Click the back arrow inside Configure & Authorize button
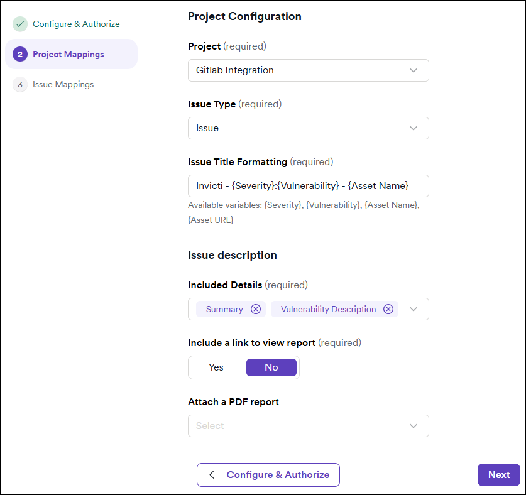The height and width of the screenshot is (495, 526). [x=212, y=475]
